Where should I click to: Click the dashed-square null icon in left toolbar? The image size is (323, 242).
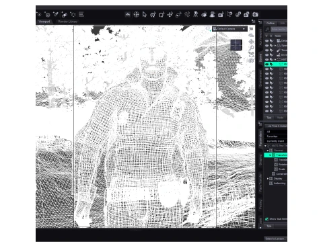pos(73,15)
